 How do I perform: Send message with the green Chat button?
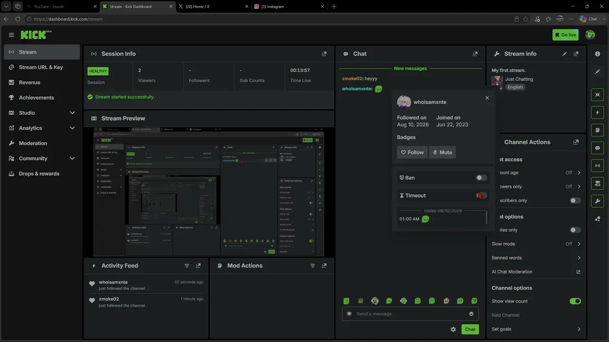470,329
